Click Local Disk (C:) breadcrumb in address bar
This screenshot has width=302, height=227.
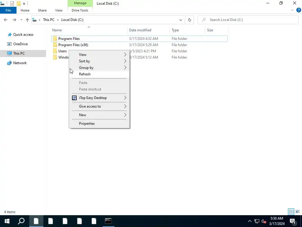[x=72, y=20]
